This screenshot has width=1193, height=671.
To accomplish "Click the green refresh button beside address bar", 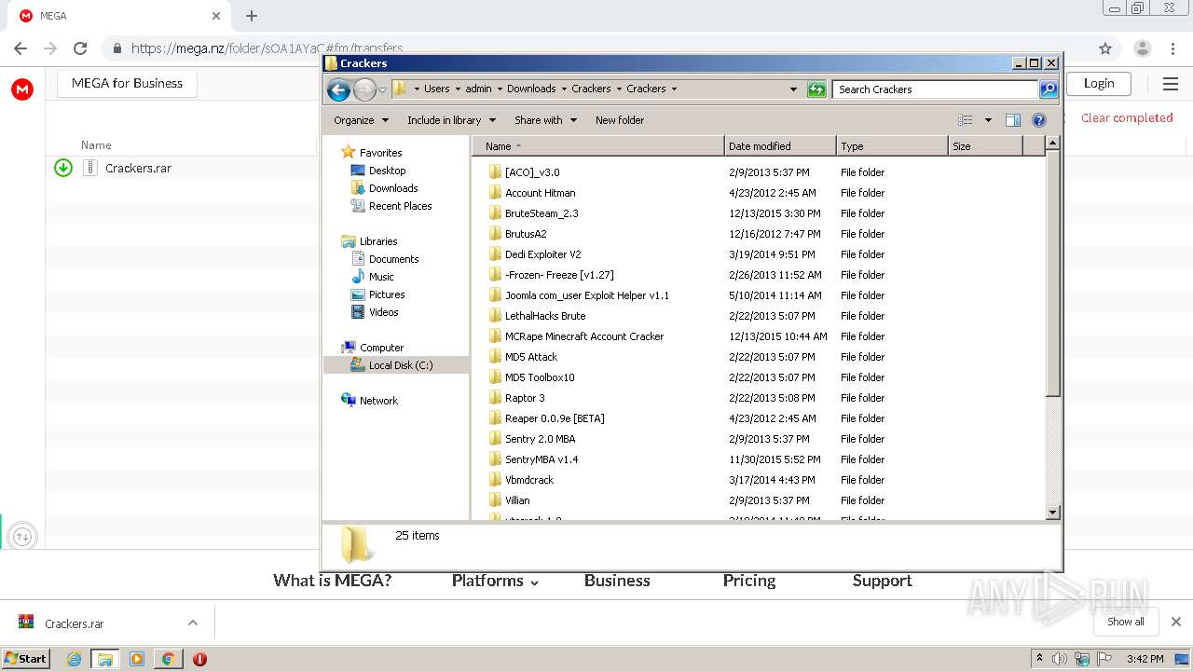I will (816, 89).
